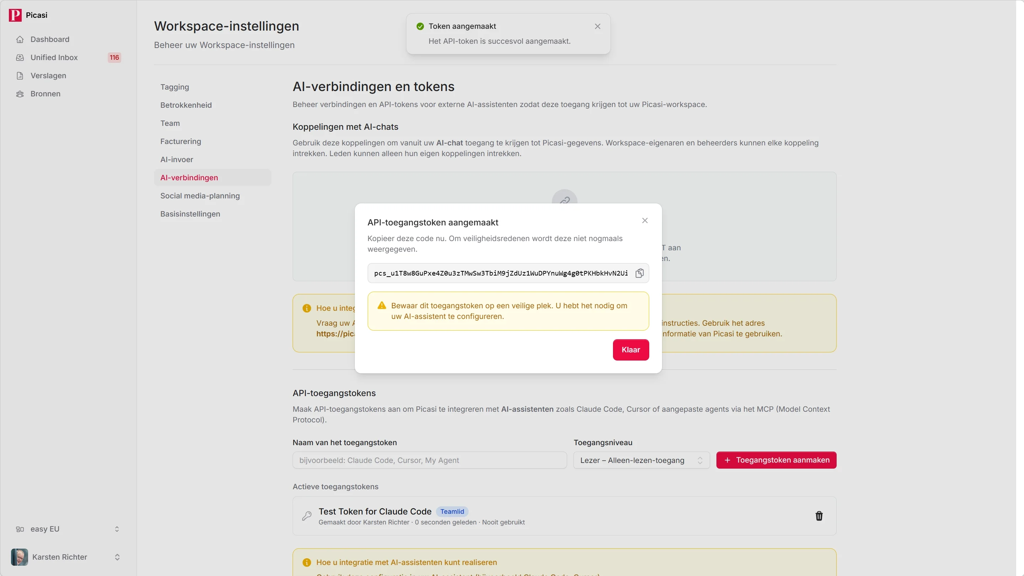
Task: Dismiss the Token aangemaakt notification
Action: click(597, 26)
